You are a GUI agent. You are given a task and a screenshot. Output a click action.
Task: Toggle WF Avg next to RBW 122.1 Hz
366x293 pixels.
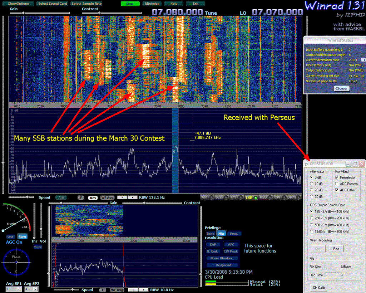[x=107, y=198]
